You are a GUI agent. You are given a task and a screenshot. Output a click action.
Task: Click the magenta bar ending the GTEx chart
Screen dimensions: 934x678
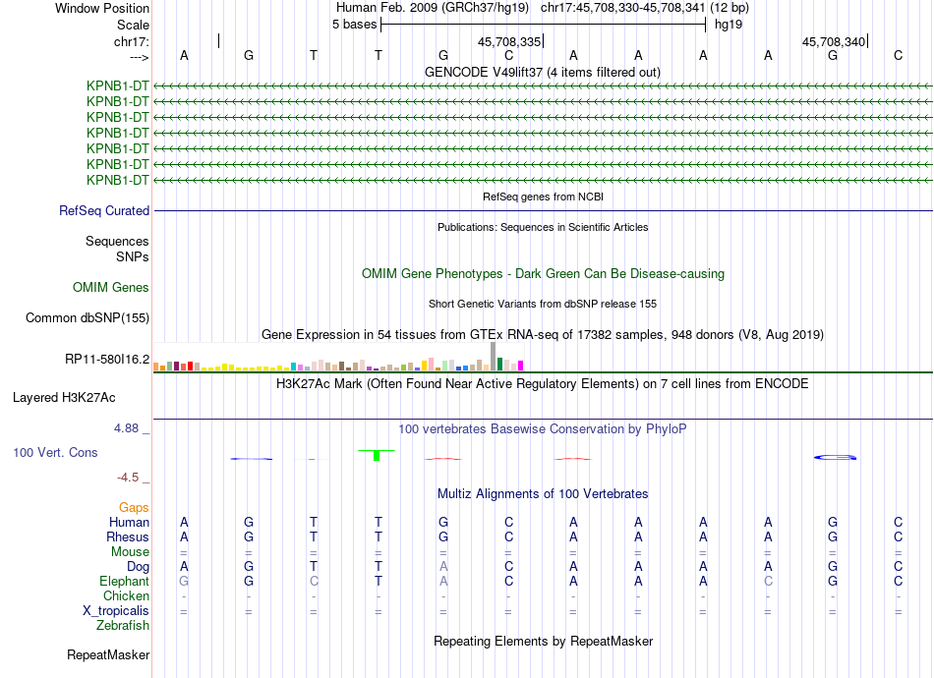[521, 366]
